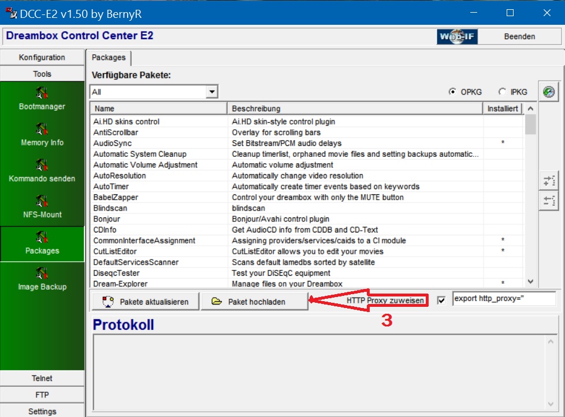Viewport: 565px width, 417px height.
Task: Open the Bootmanager tool icon
Action: pos(42,93)
